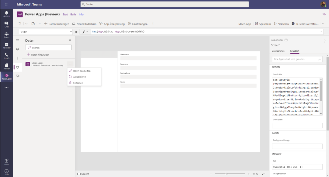The height and width of the screenshot is (177, 329).
Task: Open Kalender in the sidebar
Action: pyautogui.click(x=6, y=45)
